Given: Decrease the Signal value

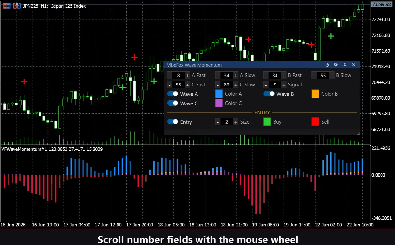Looking at the screenshot, I should (x=266, y=85).
